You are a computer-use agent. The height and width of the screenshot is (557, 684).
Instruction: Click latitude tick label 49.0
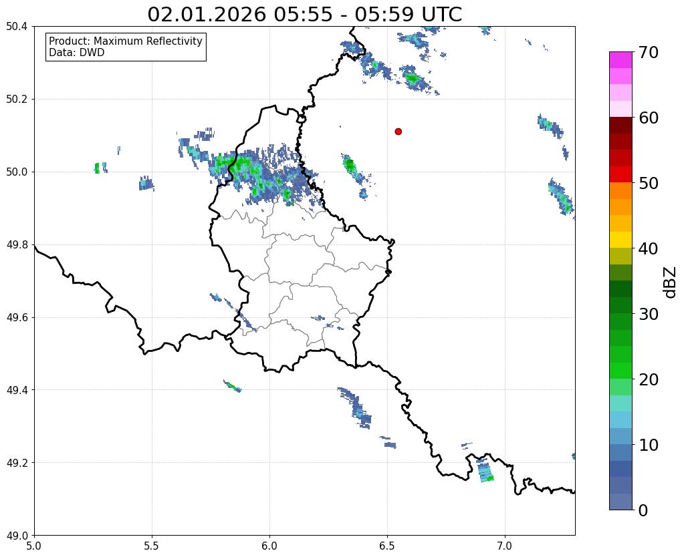[x=17, y=536]
